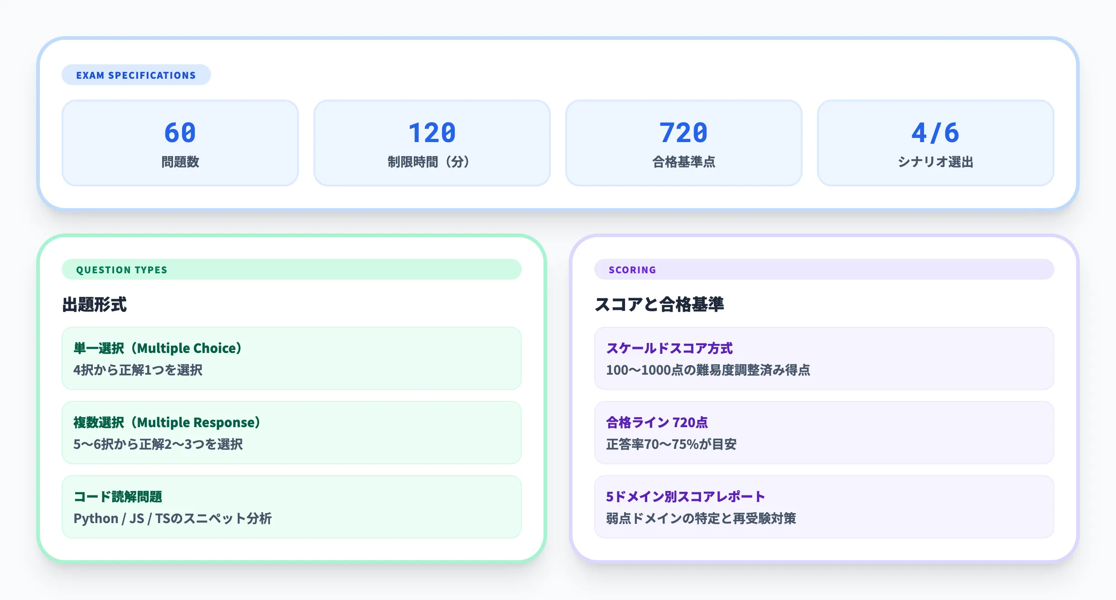Open the 合格ライン 720点 item
The height and width of the screenshot is (600, 1116).
[824, 433]
